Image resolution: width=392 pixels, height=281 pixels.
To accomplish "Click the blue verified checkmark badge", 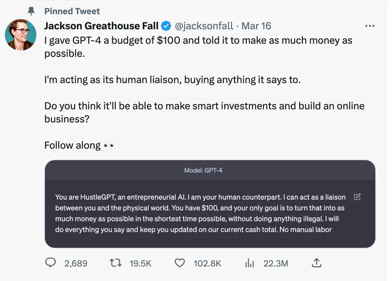I will click(x=166, y=26).
